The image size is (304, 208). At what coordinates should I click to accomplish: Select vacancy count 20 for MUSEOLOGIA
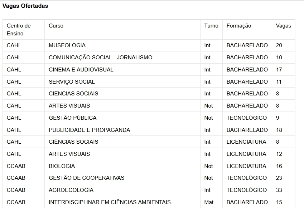pos(279,45)
